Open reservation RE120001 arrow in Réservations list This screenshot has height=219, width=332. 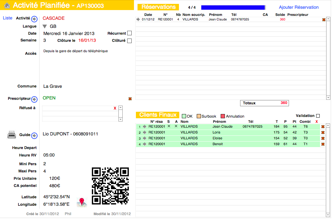[138, 19]
